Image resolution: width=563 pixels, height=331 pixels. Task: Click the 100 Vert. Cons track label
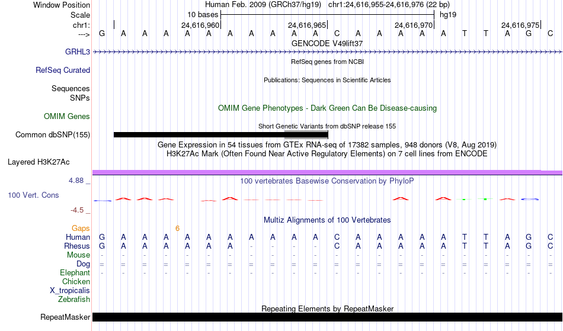click(33, 195)
